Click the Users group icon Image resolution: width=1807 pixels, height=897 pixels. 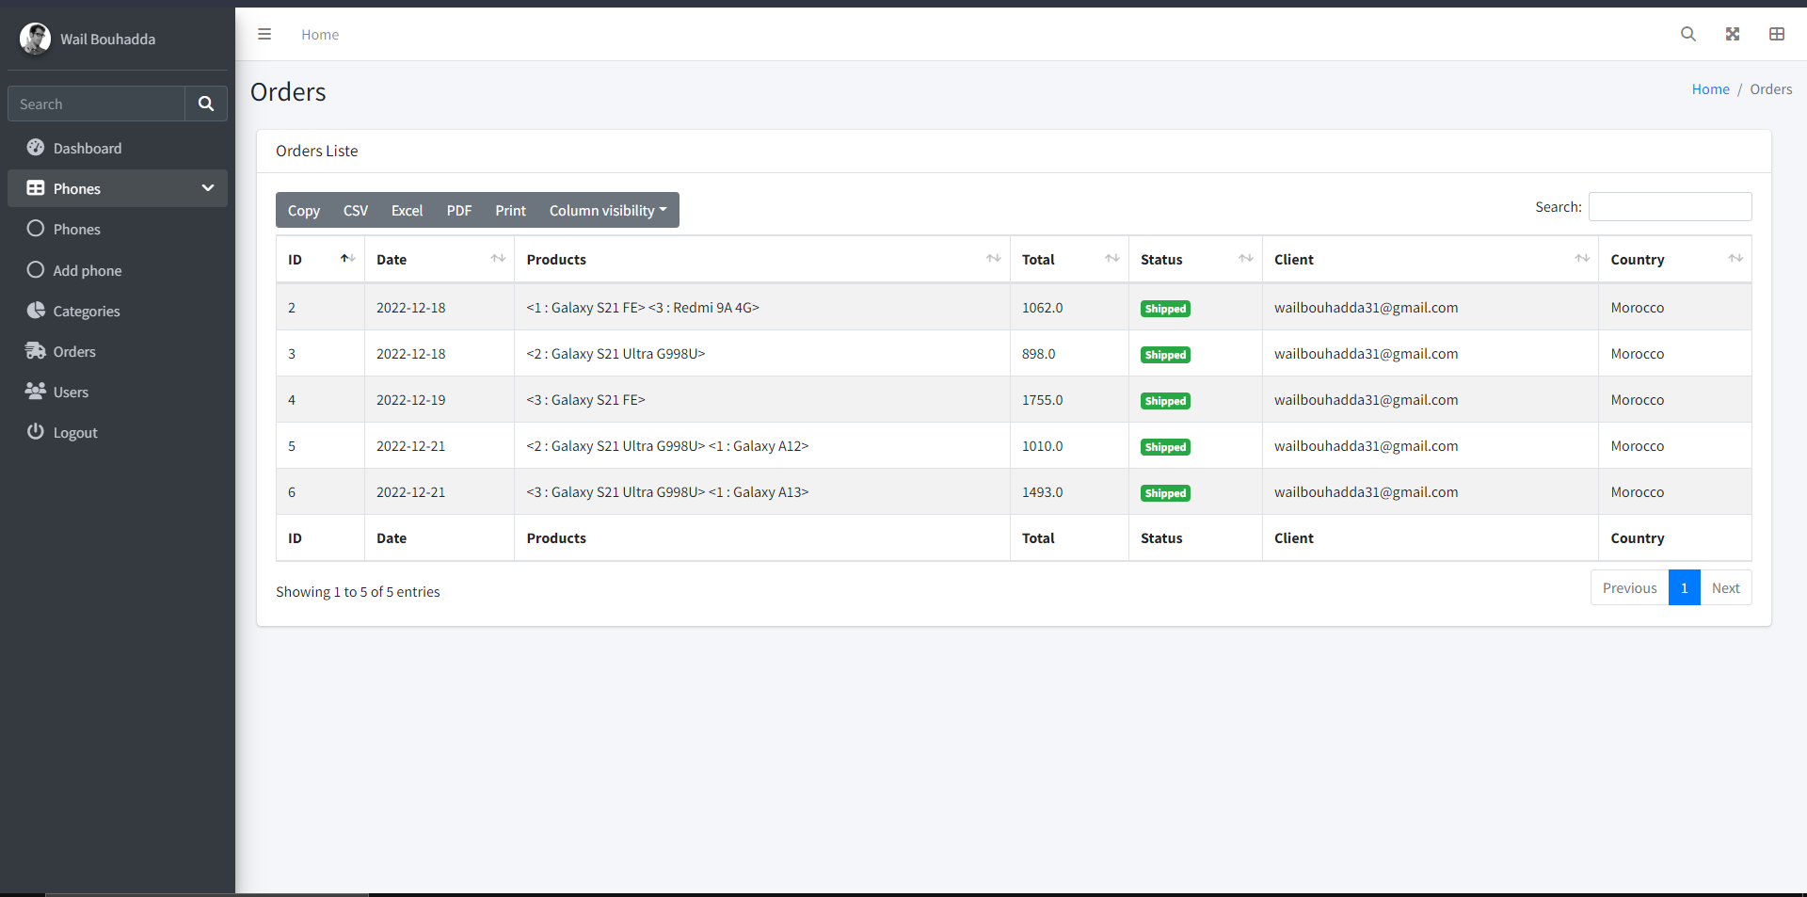(x=36, y=392)
